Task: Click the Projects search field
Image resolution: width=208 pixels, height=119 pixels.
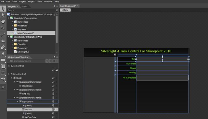Action: click(31, 10)
